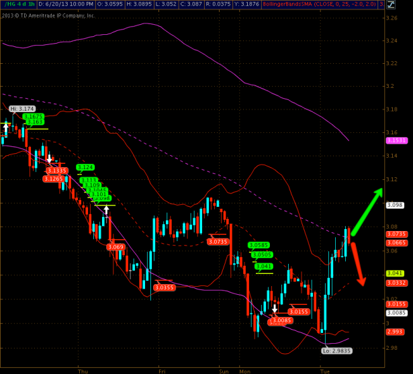Click the white 3.098 price axis label
The image size is (413, 374).
394,205
